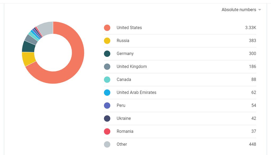Screen dimensions: 271x155
Task: Click the Ukraine navy legend dot
Action: (107, 118)
